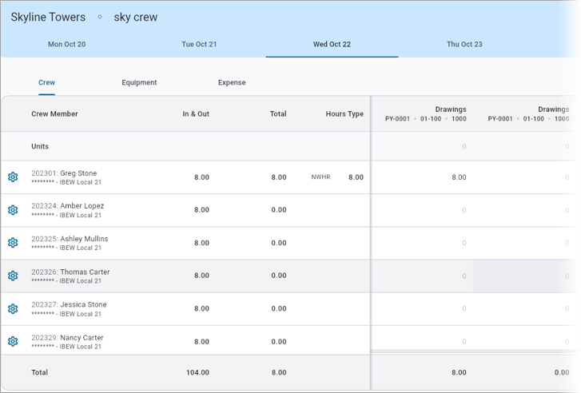
Task: Click the Units first Drawings 0 cell
Action: (464, 146)
